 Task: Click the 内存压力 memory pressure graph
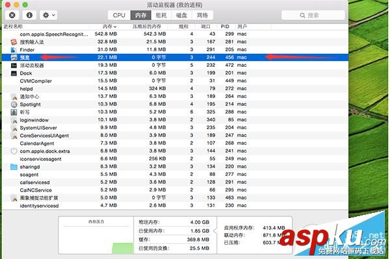click(x=96, y=235)
